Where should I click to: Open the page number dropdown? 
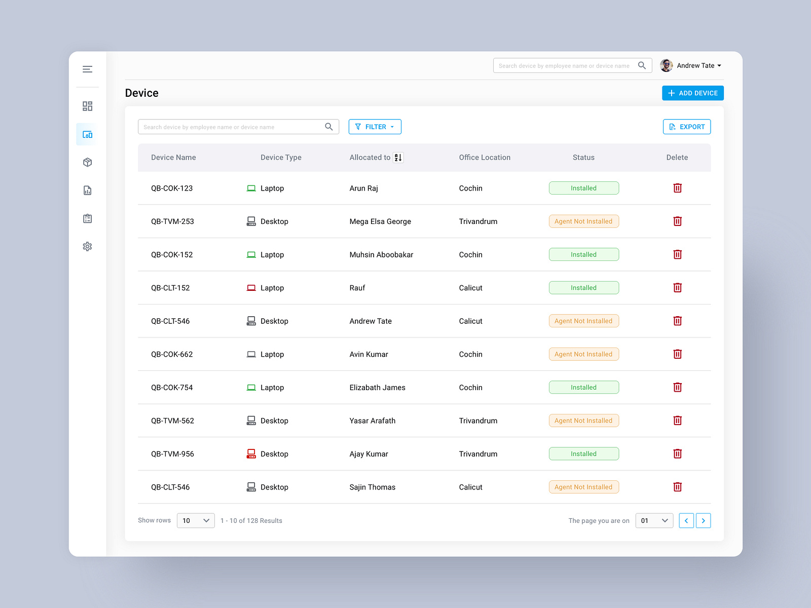(x=654, y=520)
